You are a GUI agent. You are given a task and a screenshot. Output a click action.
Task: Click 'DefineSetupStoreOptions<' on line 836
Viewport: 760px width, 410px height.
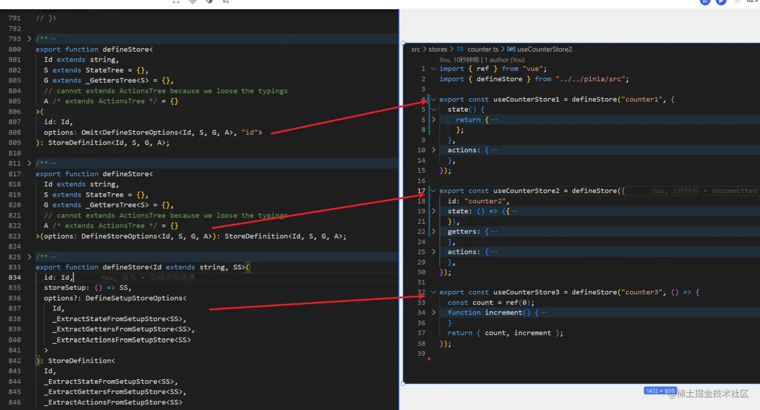tap(136, 298)
